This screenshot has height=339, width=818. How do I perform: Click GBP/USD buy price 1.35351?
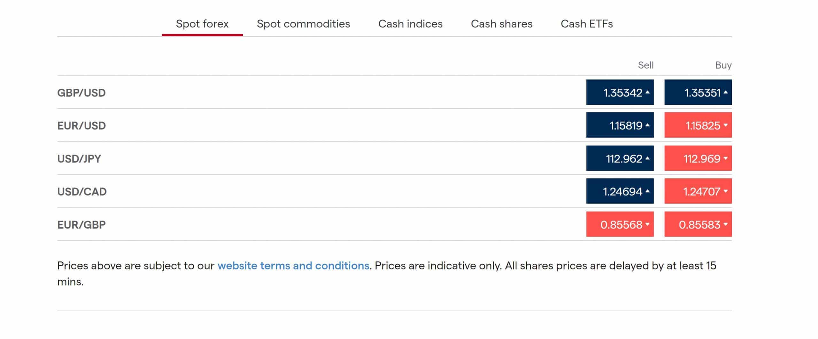pos(698,92)
